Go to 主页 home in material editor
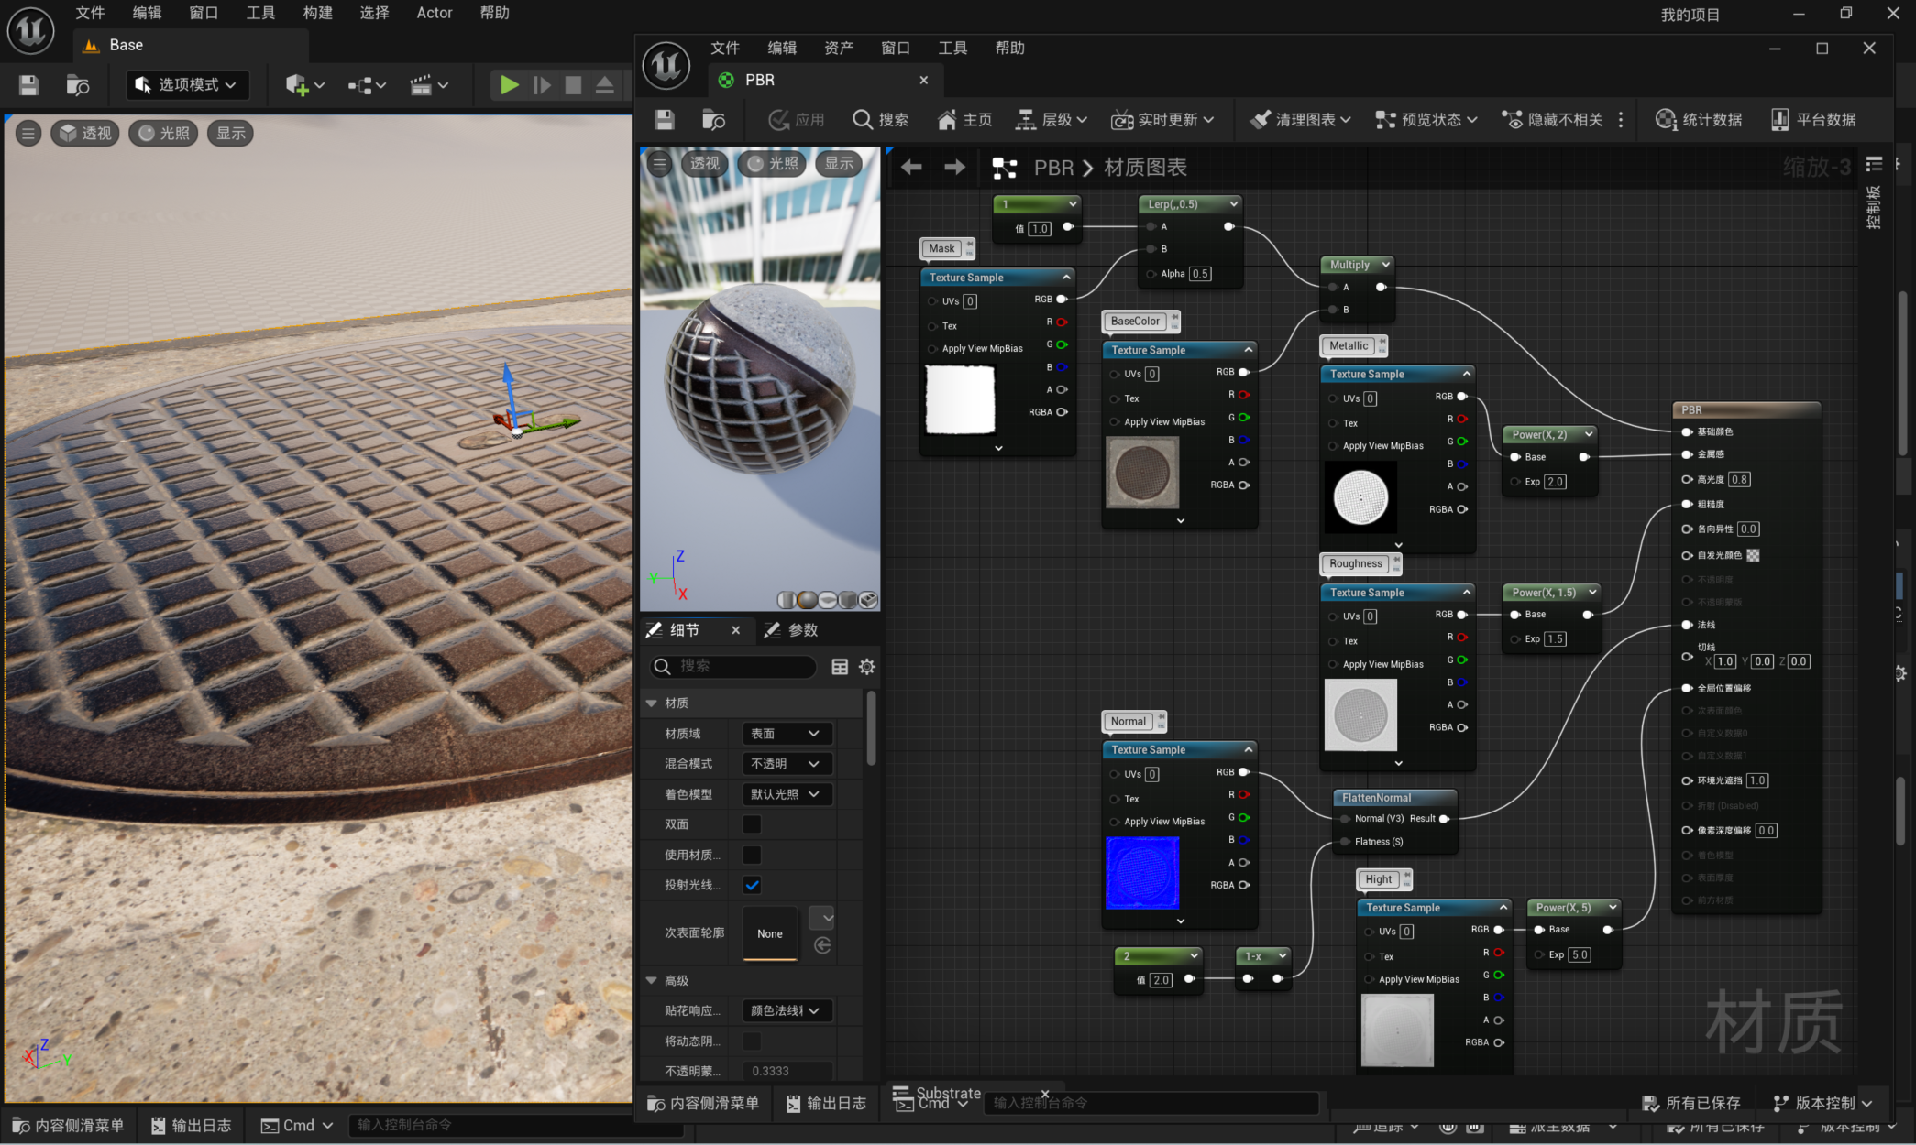The width and height of the screenshot is (1916, 1145). [x=964, y=120]
